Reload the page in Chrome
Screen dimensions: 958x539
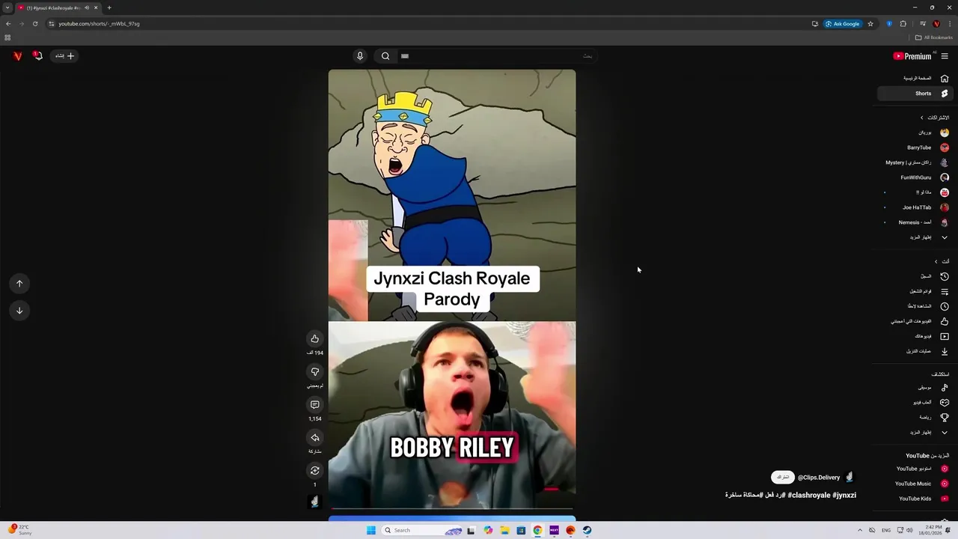34,23
